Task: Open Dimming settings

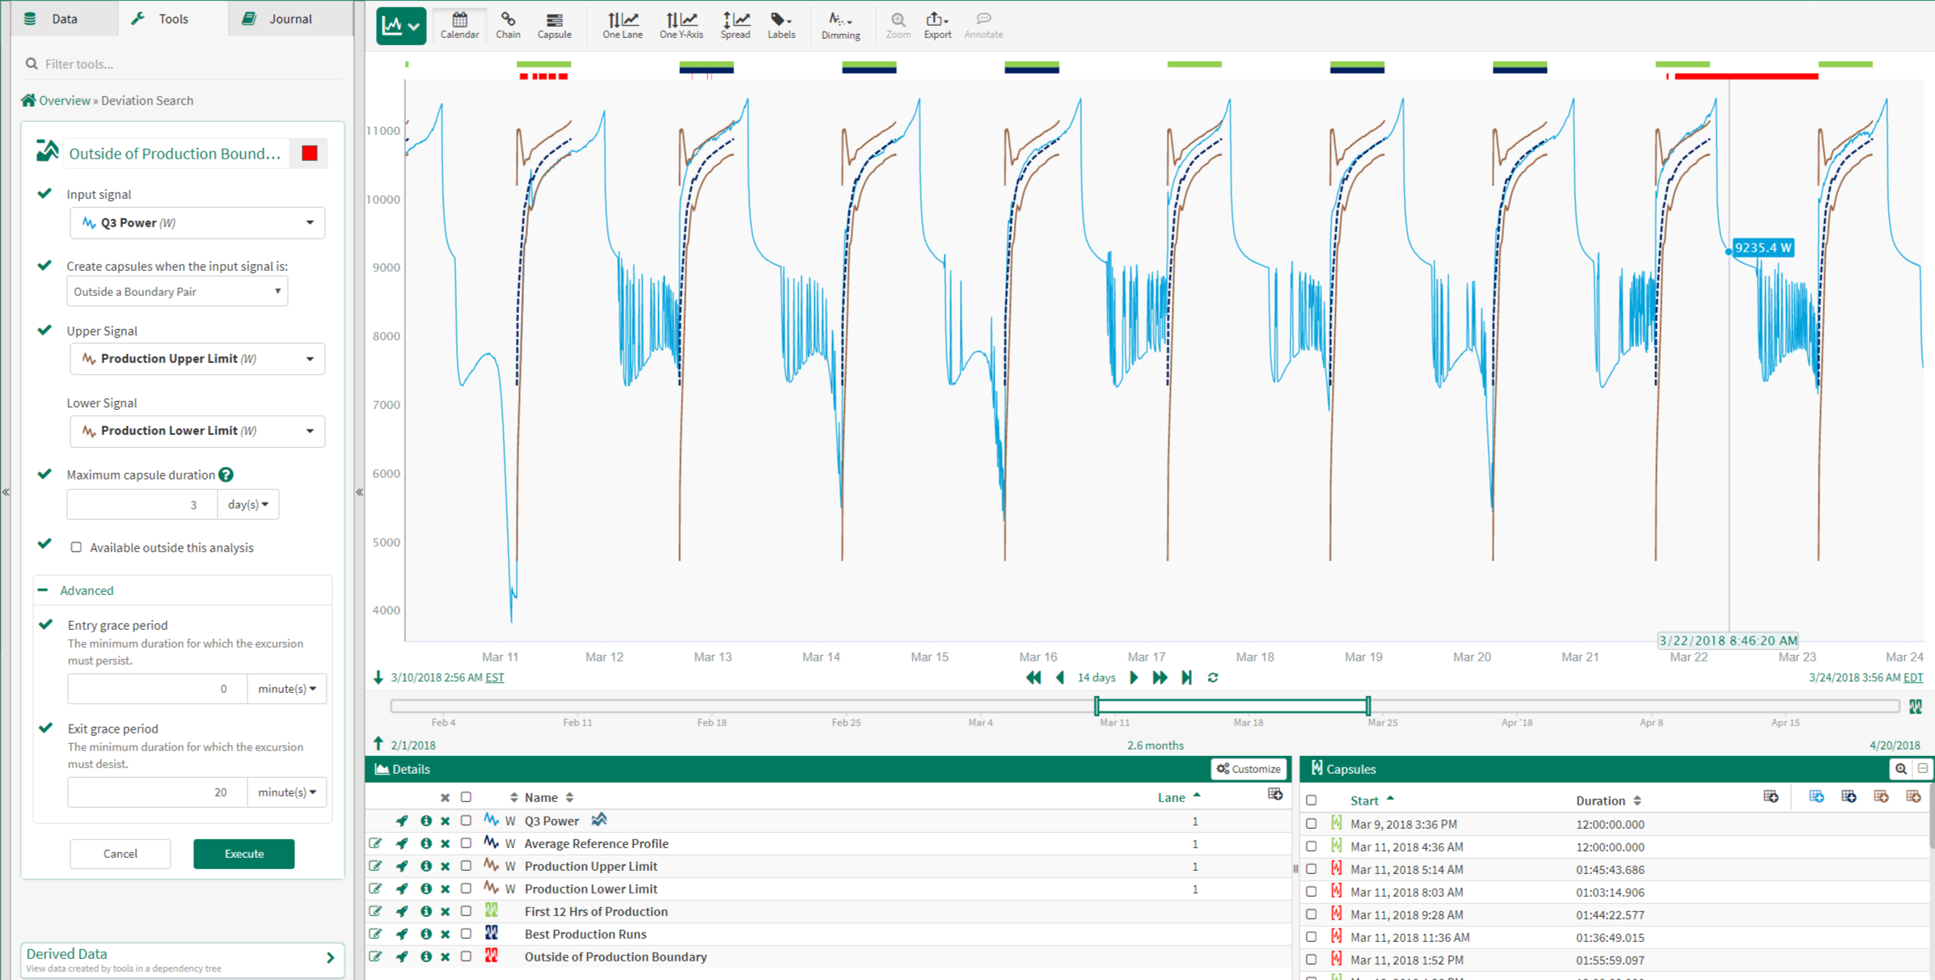Action: tap(840, 25)
